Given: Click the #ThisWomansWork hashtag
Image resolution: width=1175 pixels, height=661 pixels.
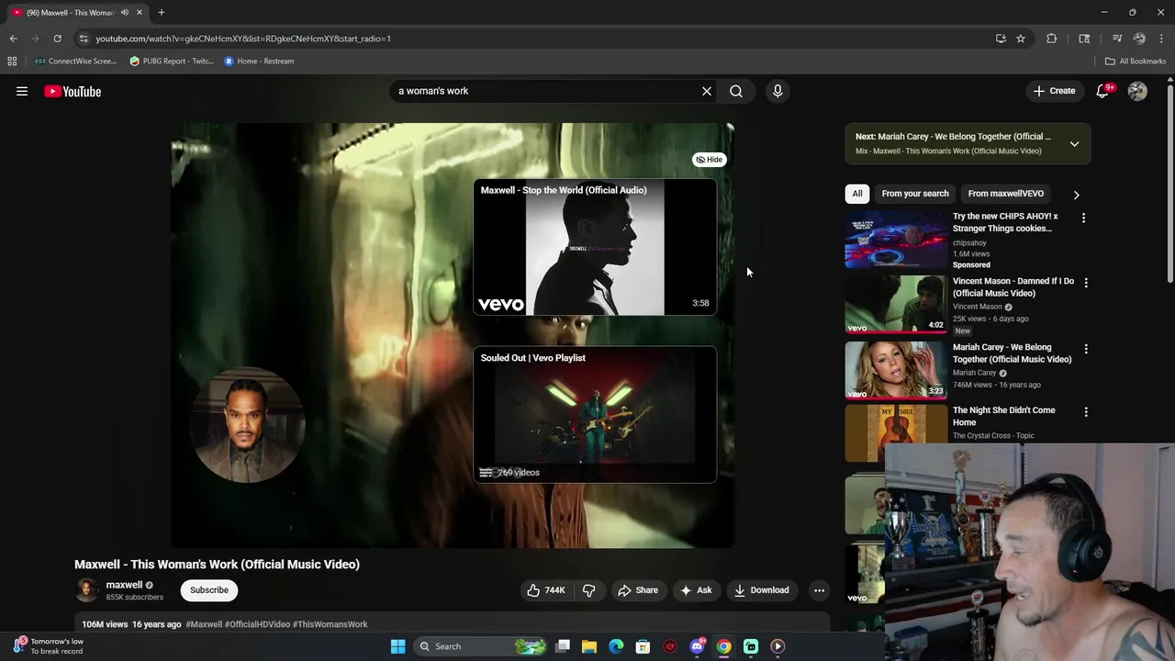Looking at the screenshot, I should 330,624.
